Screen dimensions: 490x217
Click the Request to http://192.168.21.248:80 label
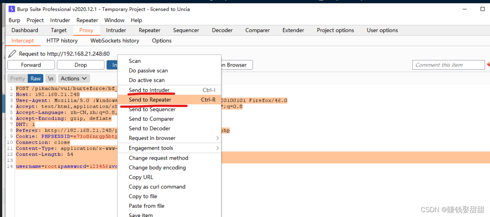[64, 54]
